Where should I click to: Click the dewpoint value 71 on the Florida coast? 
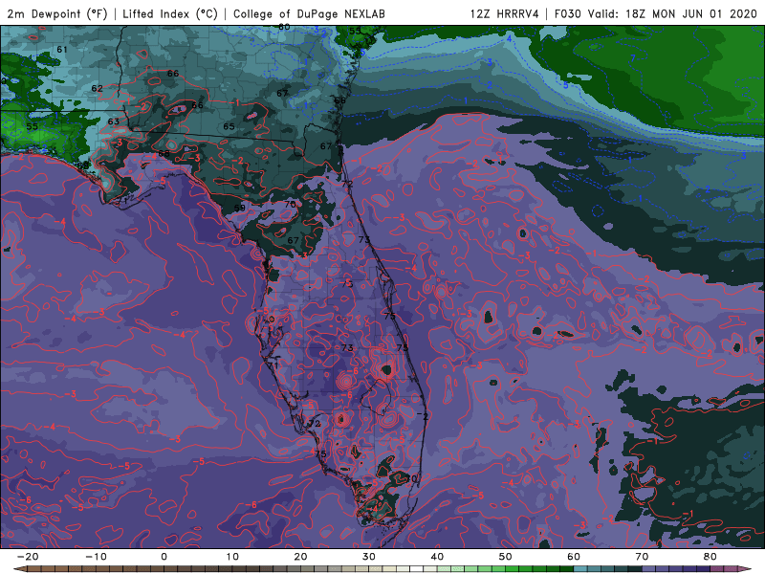[273, 365]
